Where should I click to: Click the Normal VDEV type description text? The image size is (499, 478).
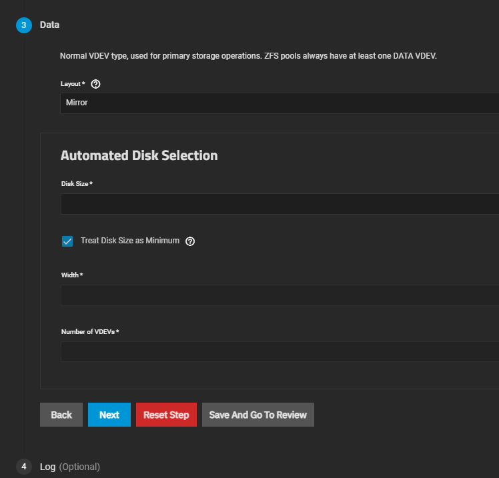[x=248, y=56]
